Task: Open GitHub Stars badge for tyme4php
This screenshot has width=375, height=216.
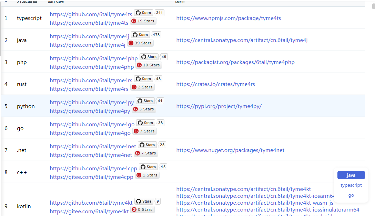Action: (149, 57)
